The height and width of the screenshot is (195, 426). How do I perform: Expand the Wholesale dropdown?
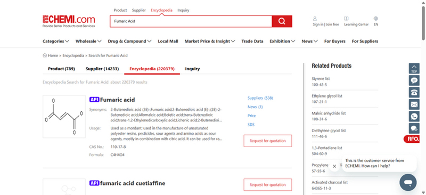[88, 42]
